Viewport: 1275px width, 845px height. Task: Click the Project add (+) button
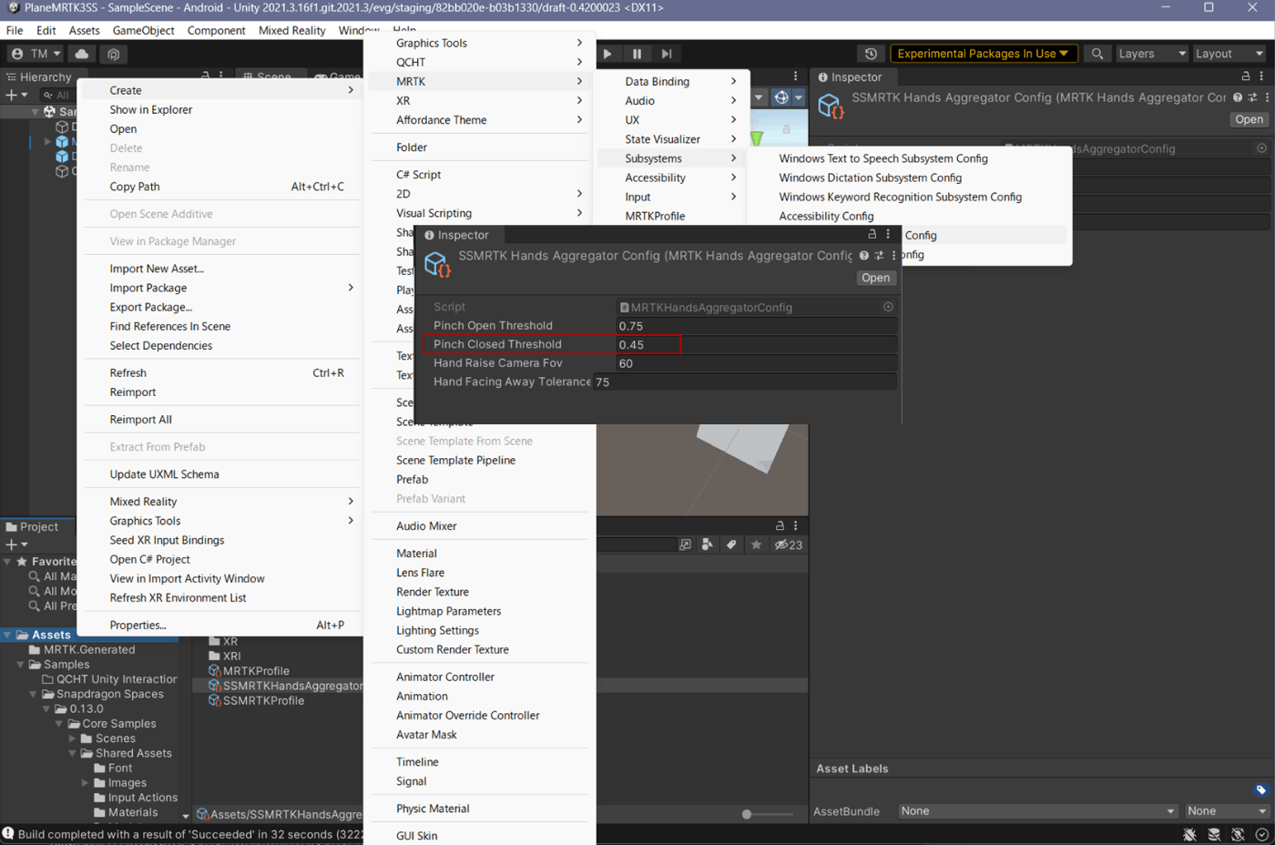15,545
